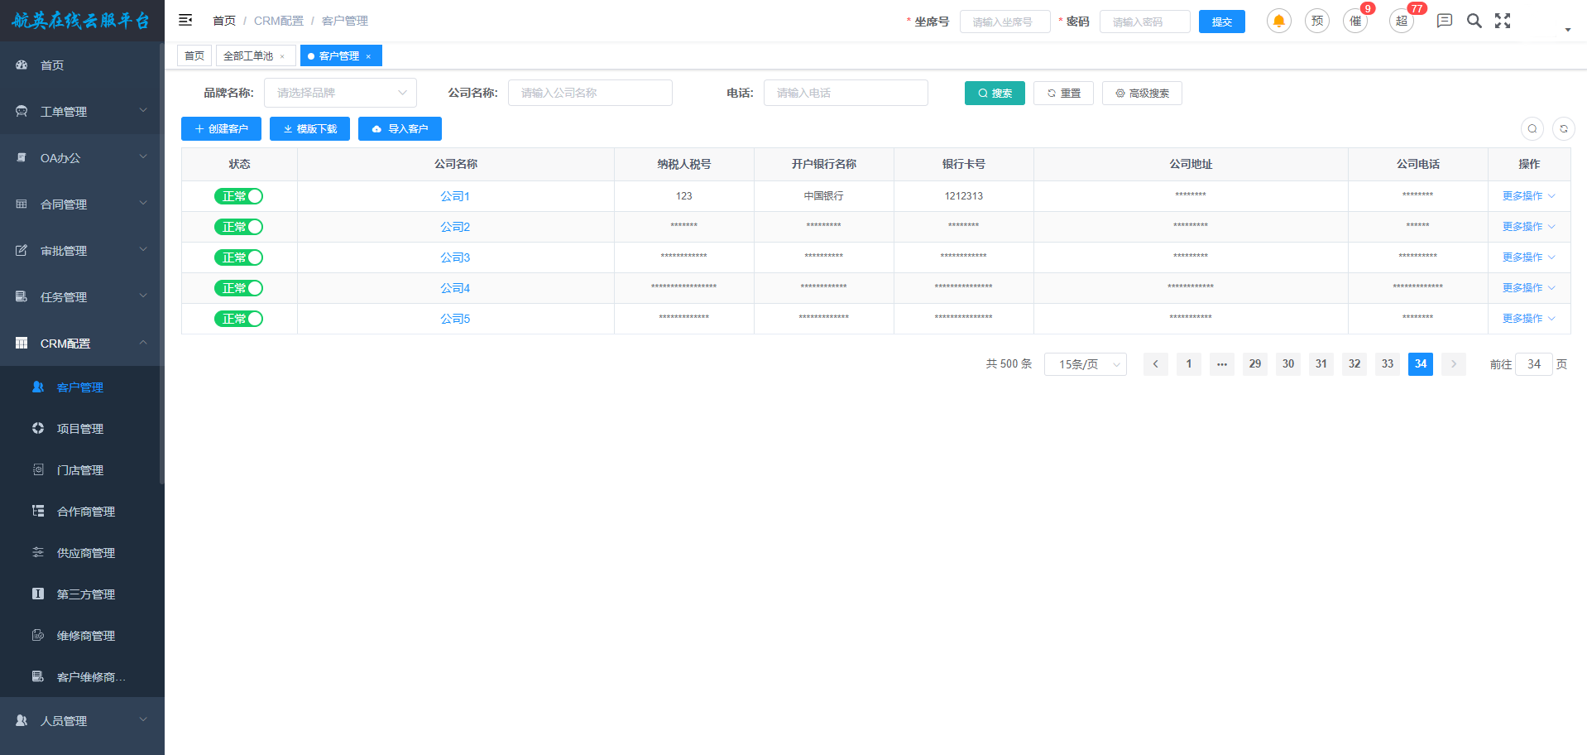
Task: Collapse sidebar with the hamburger menu icon
Action: 185,20
